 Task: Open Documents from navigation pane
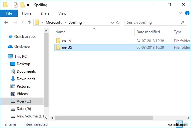(x=26, y=71)
